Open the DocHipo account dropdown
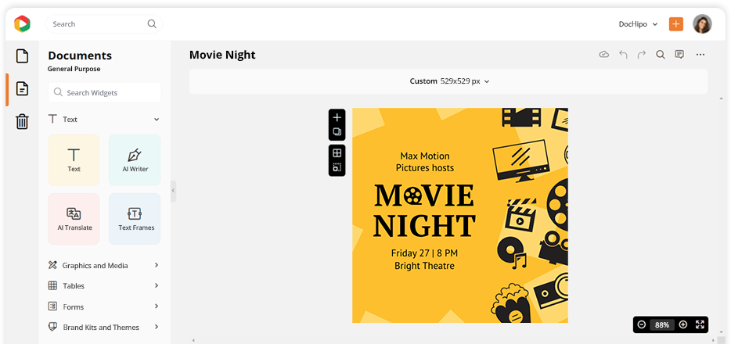This screenshot has width=731, height=344. [638, 24]
